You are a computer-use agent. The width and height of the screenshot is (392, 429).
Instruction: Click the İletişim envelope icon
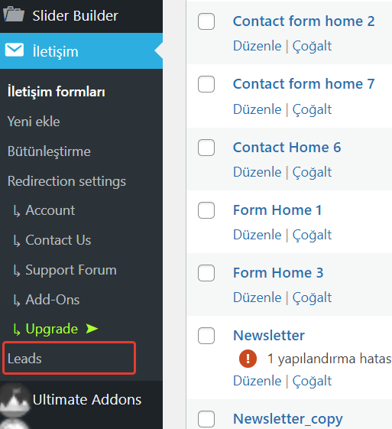point(15,50)
